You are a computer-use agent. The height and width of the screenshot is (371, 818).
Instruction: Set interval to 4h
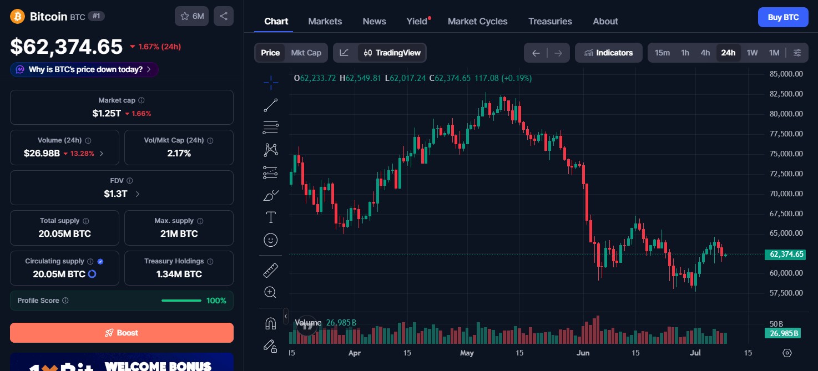pos(705,53)
